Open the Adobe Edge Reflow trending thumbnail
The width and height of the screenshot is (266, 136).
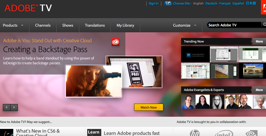196,54
